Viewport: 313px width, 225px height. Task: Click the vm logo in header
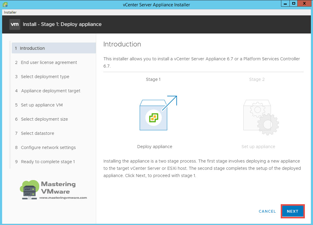[14, 24]
